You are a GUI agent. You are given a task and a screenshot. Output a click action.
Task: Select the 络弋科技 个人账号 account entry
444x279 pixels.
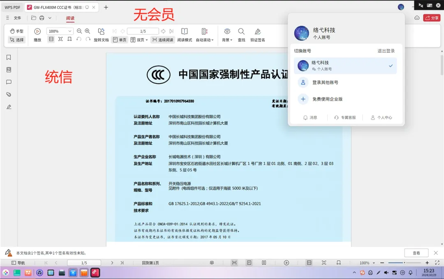pos(345,66)
